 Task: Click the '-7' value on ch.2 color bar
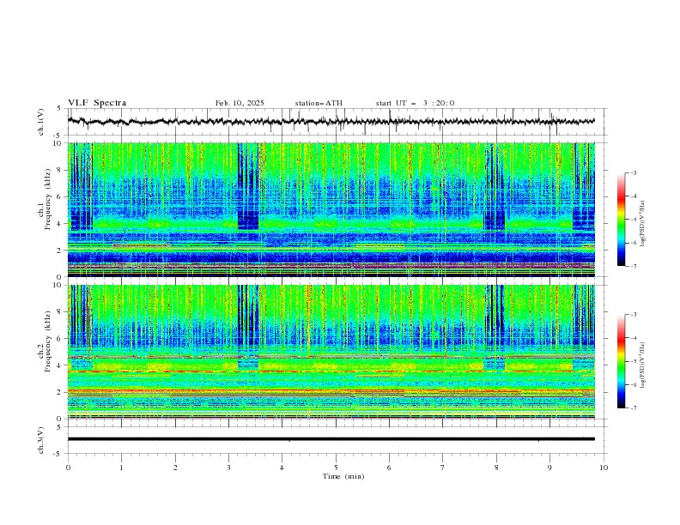point(634,408)
